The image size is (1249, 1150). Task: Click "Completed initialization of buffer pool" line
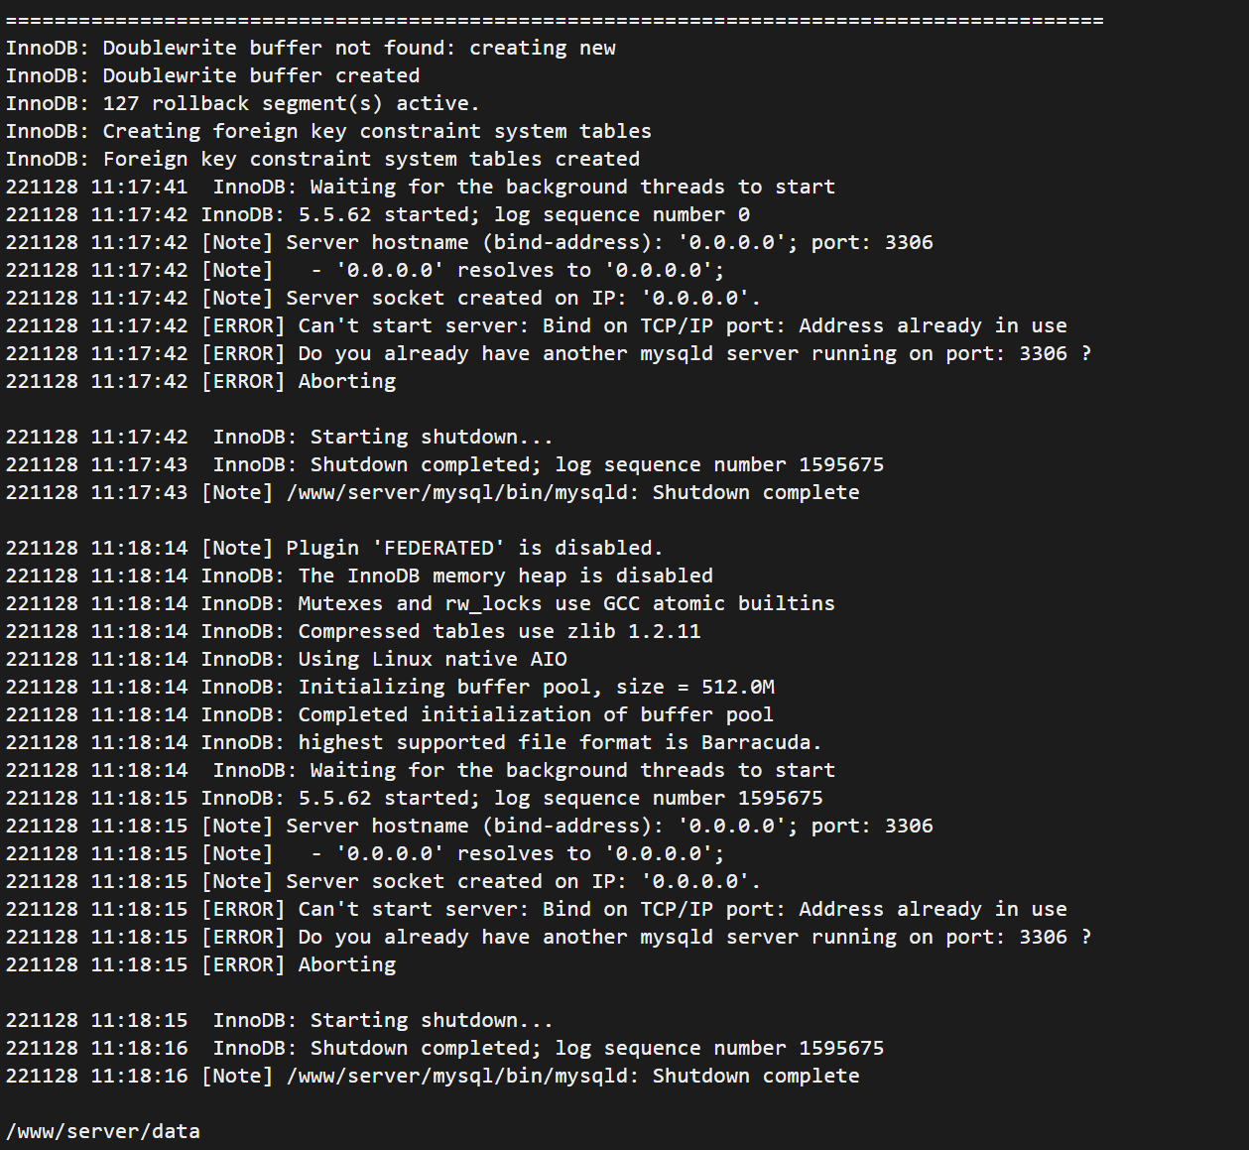389,714
